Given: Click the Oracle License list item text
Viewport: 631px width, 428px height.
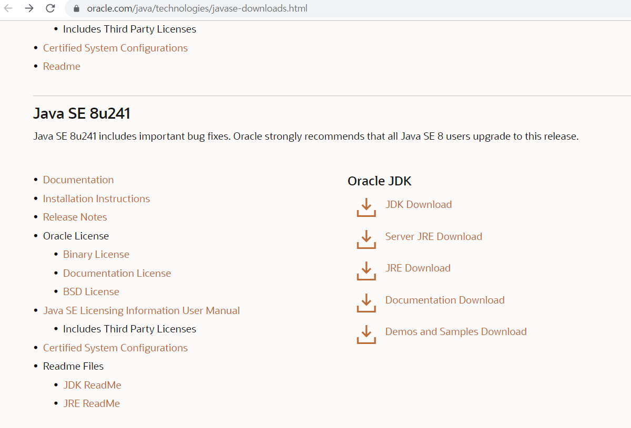Looking at the screenshot, I should coord(76,236).
